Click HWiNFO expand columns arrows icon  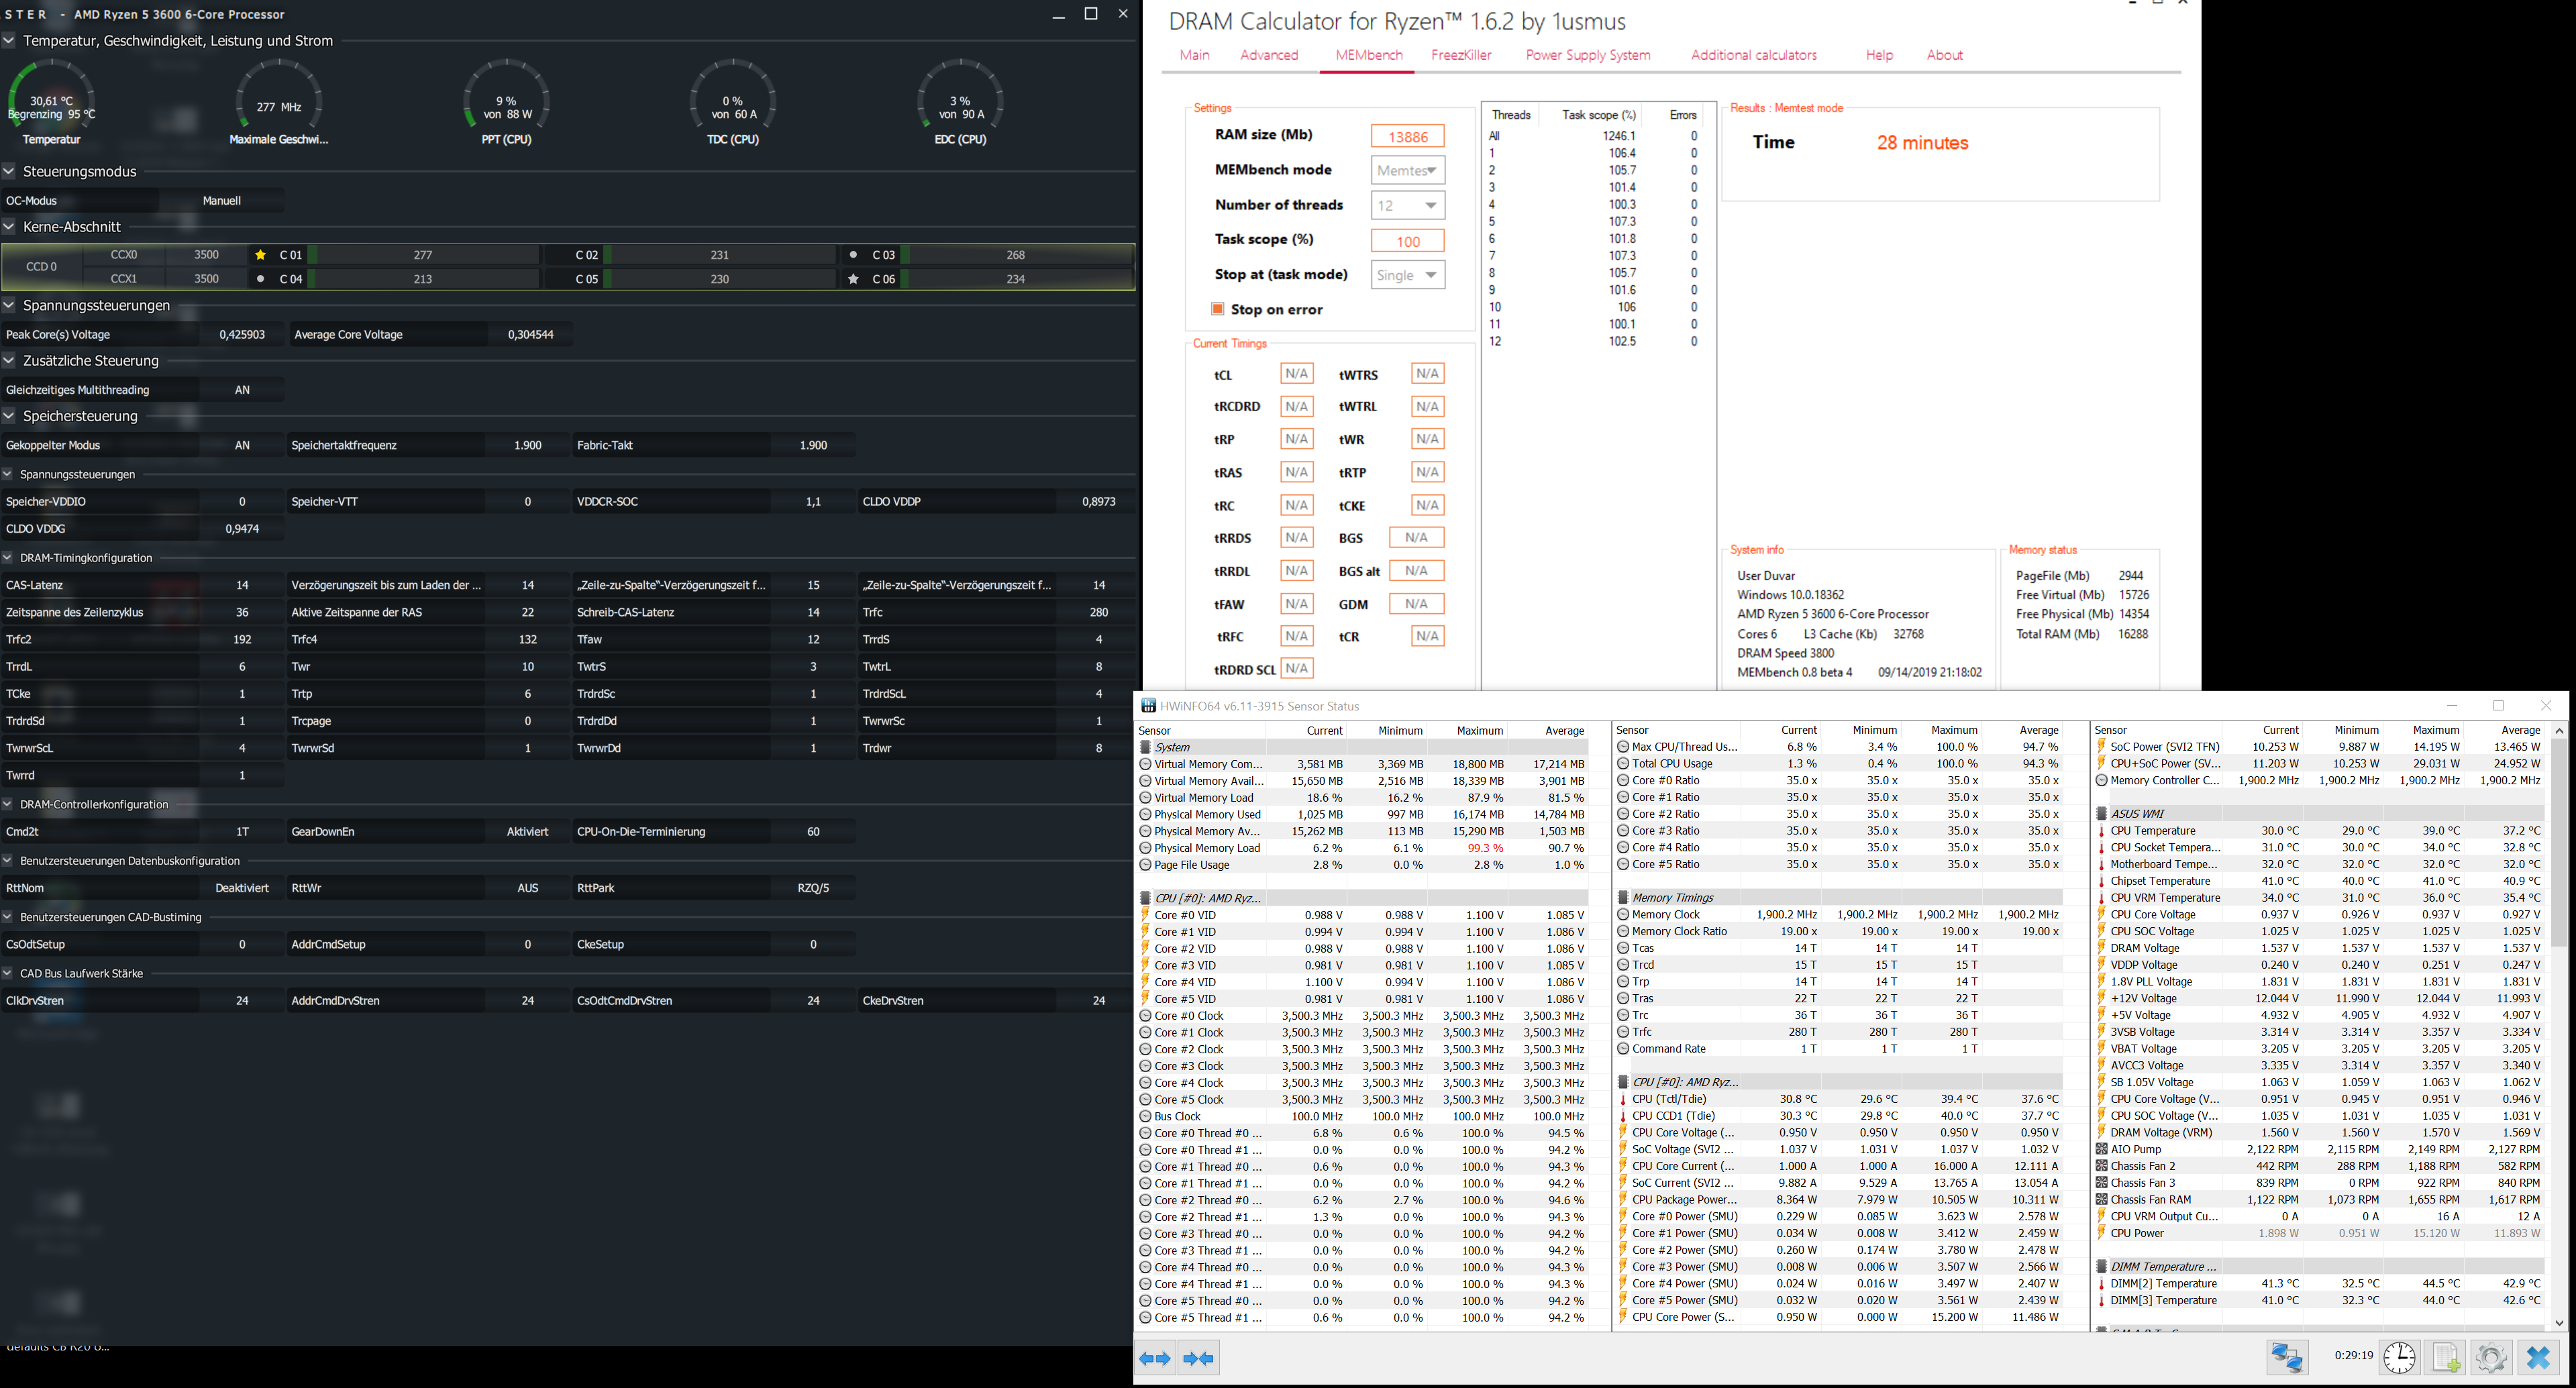coord(1155,1358)
